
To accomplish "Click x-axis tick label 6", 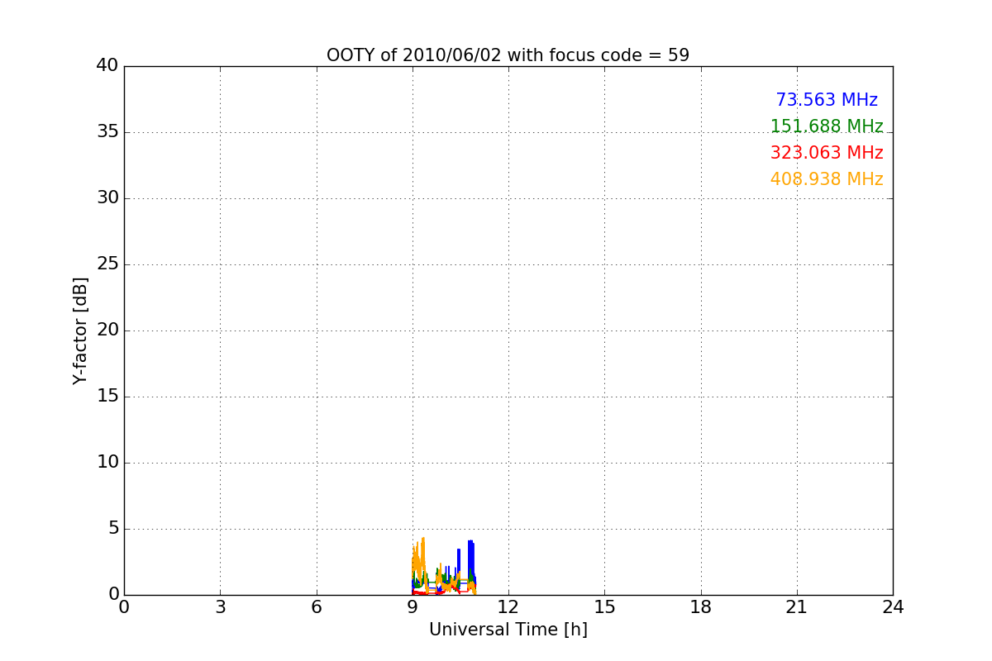I will (316, 607).
